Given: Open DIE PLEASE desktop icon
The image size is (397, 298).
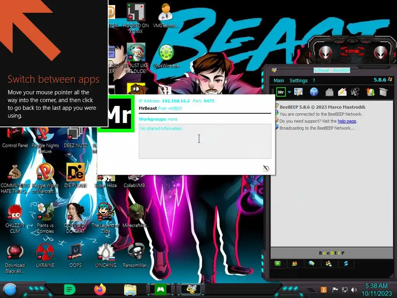Looking at the screenshot, I should [76, 175].
